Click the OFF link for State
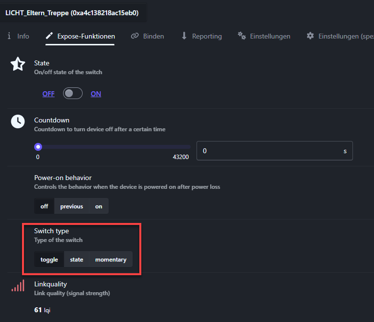 click(48, 94)
